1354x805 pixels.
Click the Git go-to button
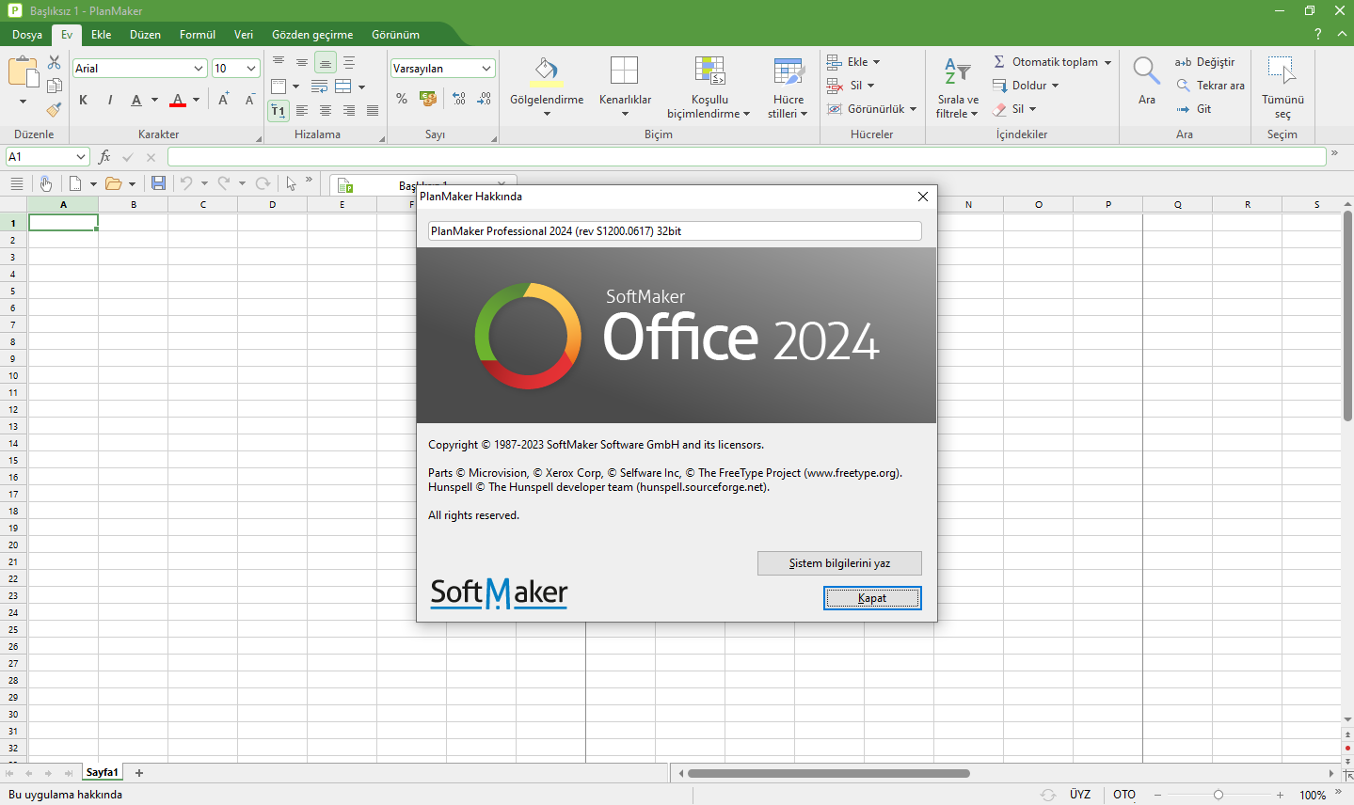[x=1193, y=109]
